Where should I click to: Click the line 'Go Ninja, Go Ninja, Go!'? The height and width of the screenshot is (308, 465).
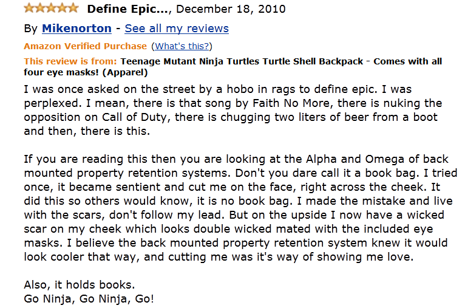pyautogui.click(x=89, y=299)
